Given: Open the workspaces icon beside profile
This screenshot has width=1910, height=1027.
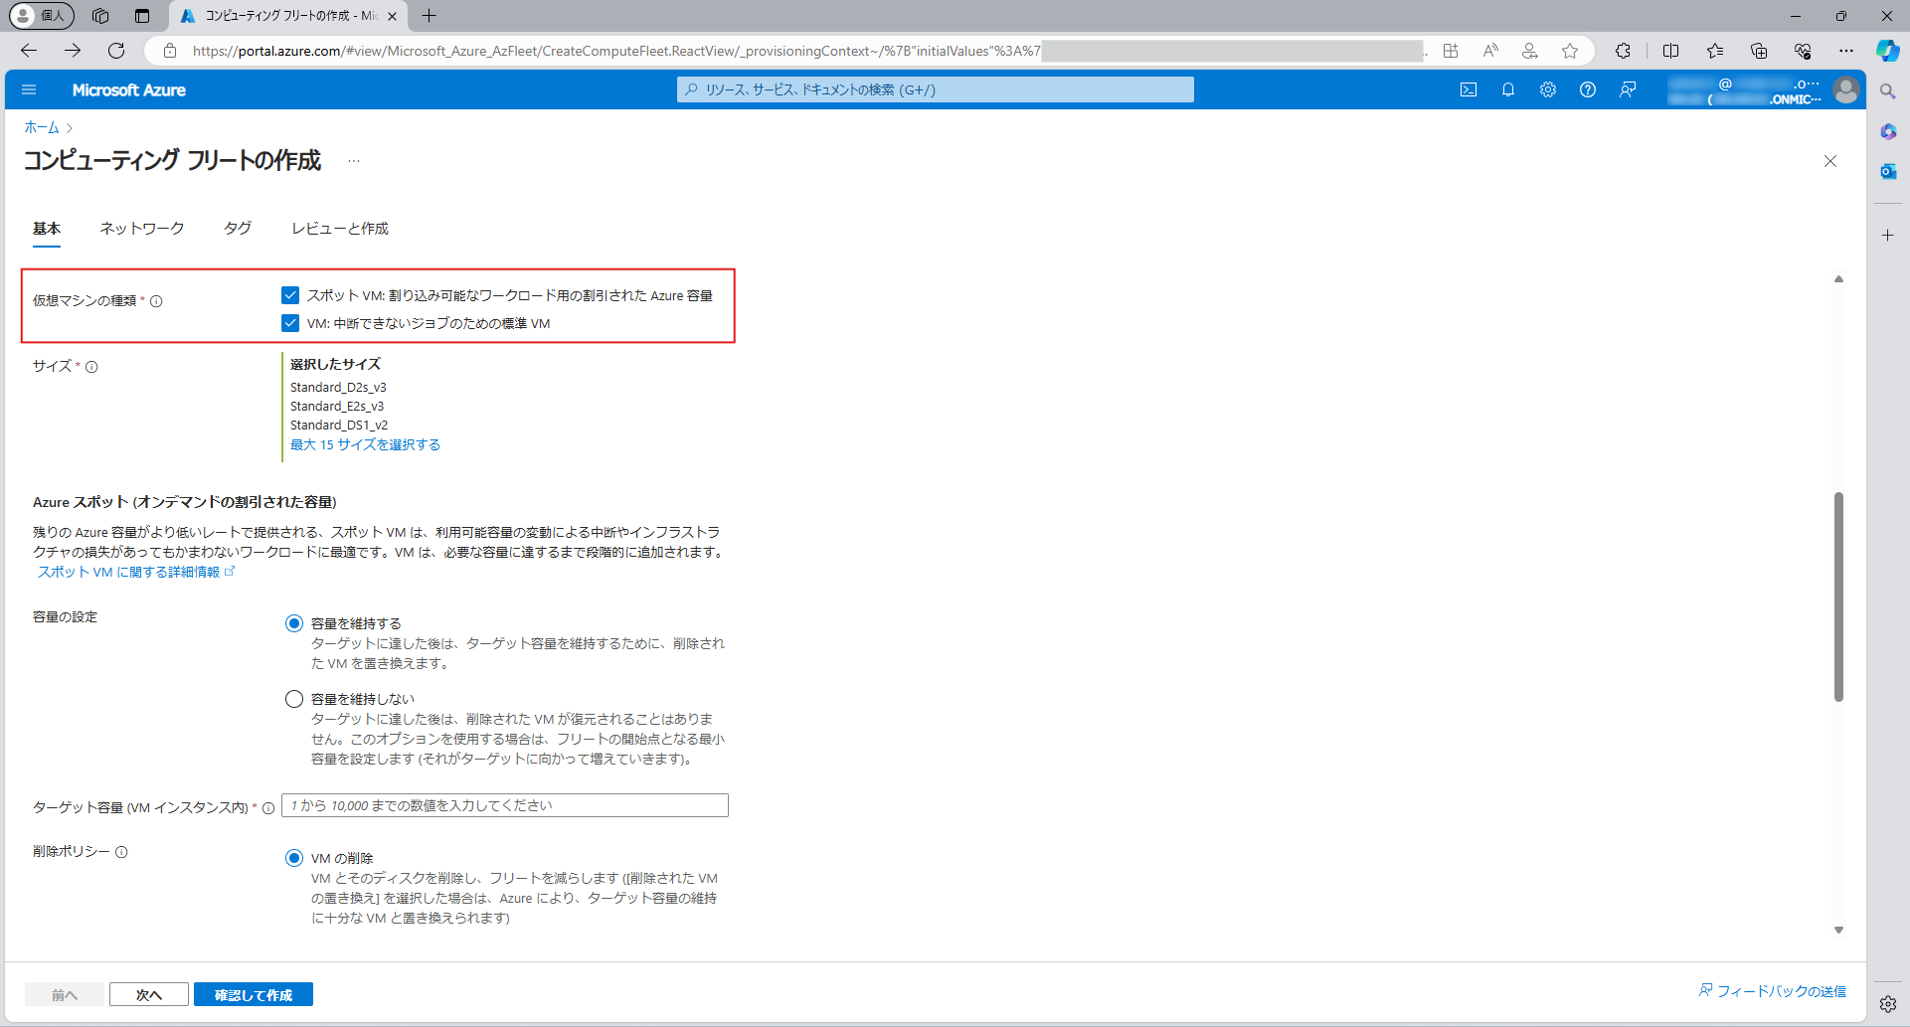Looking at the screenshot, I should point(100,16).
